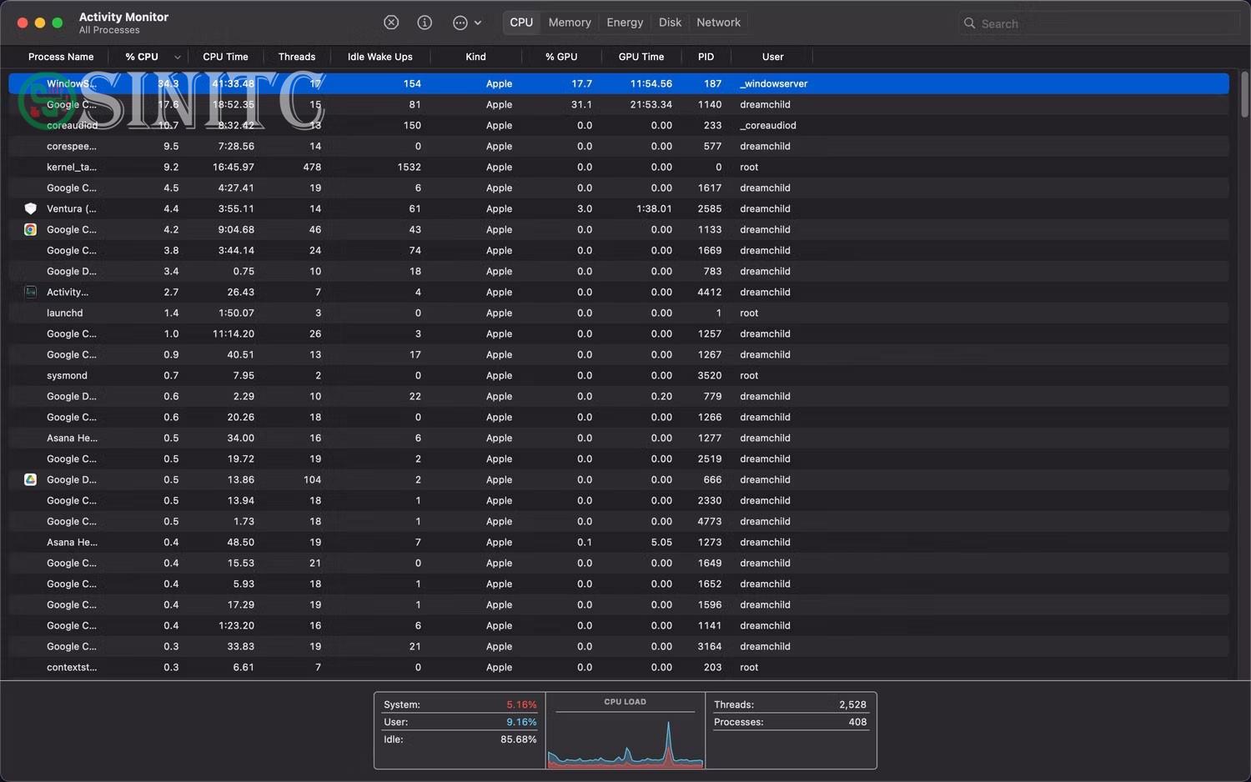The image size is (1251, 782).
Task: Click the Google Drive icon for PID 666
Action: pyautogui.click(x=30, y=479)
